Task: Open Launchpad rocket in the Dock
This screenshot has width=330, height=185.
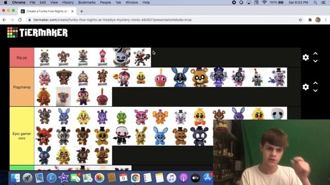Action: [27, 178]
